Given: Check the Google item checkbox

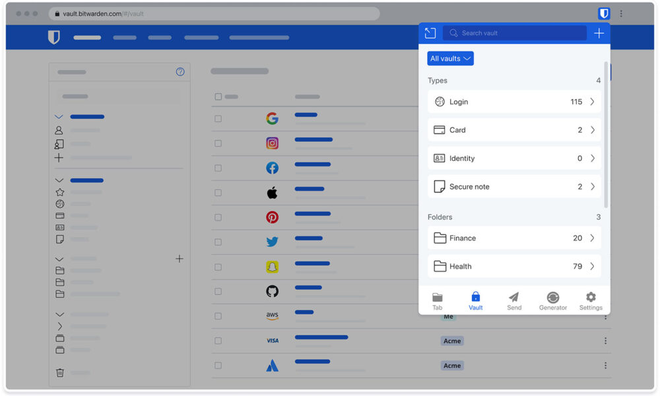Looking at the screenshot, I should pyautogui.click(x=218, y=119).
